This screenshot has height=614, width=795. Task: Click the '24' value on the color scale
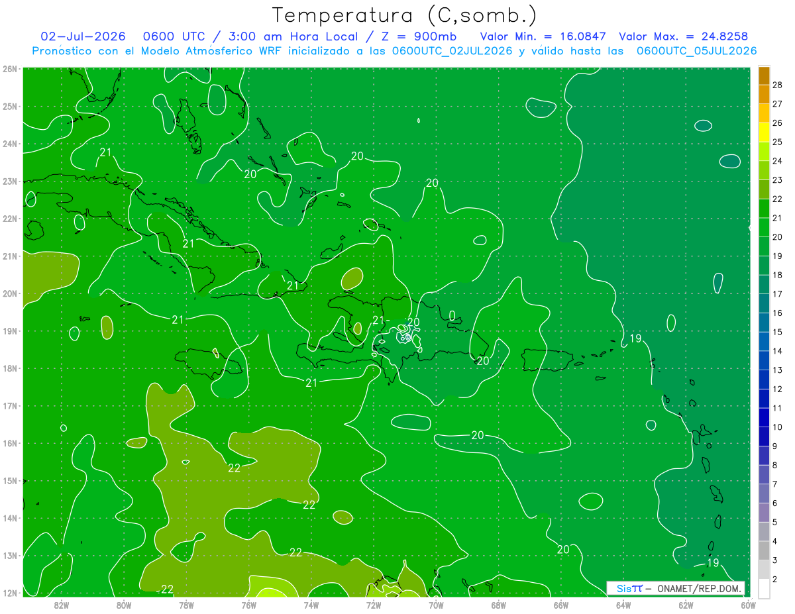[x=778, y=161]
